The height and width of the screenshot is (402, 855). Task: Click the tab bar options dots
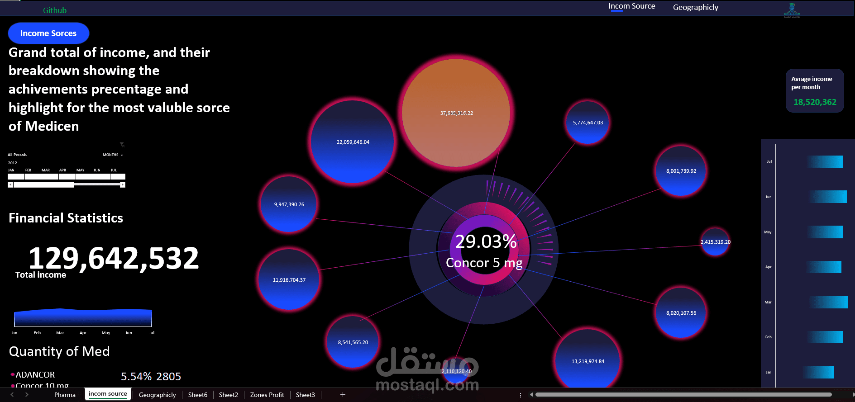click(x=520, y=395)
